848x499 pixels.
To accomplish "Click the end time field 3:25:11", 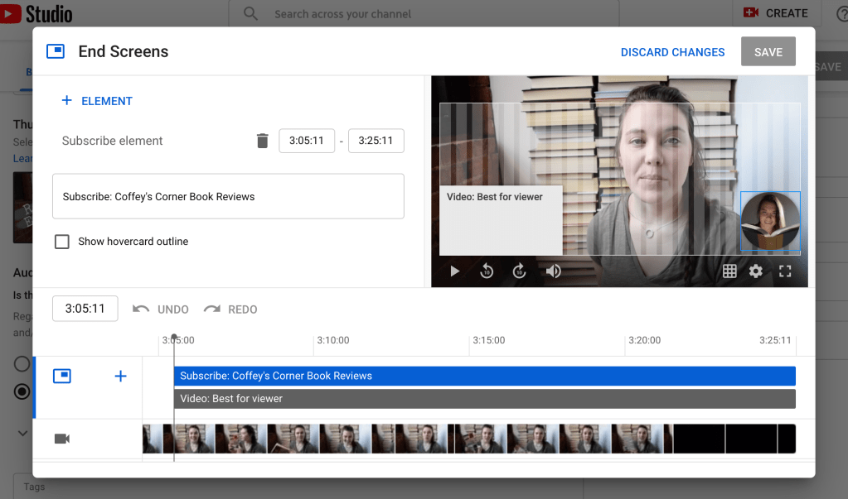I will [x=376, y=141].
